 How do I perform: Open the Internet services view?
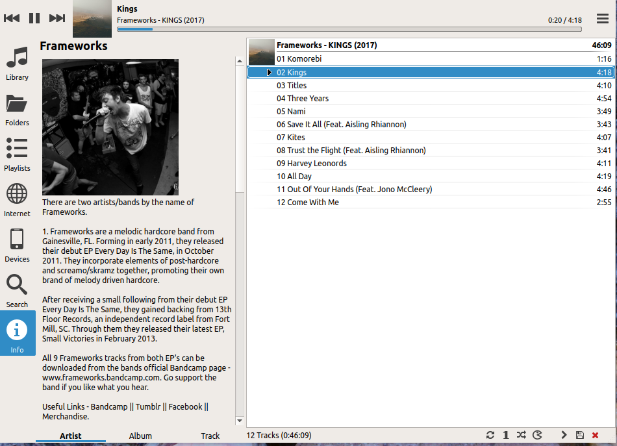pos(17,200)
